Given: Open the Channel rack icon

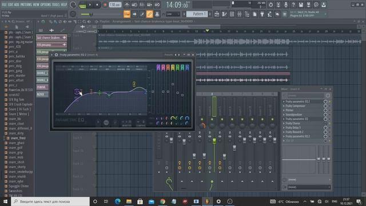Looking at the screenshot, I should click(x=232, y=14).
